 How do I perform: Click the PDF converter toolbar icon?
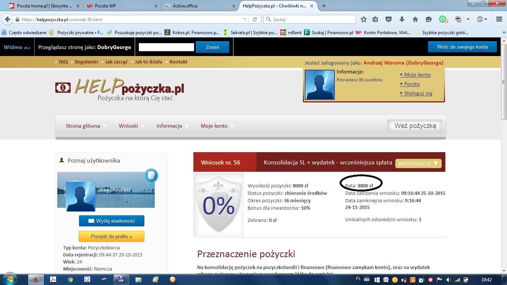click(x=459, y=19)
